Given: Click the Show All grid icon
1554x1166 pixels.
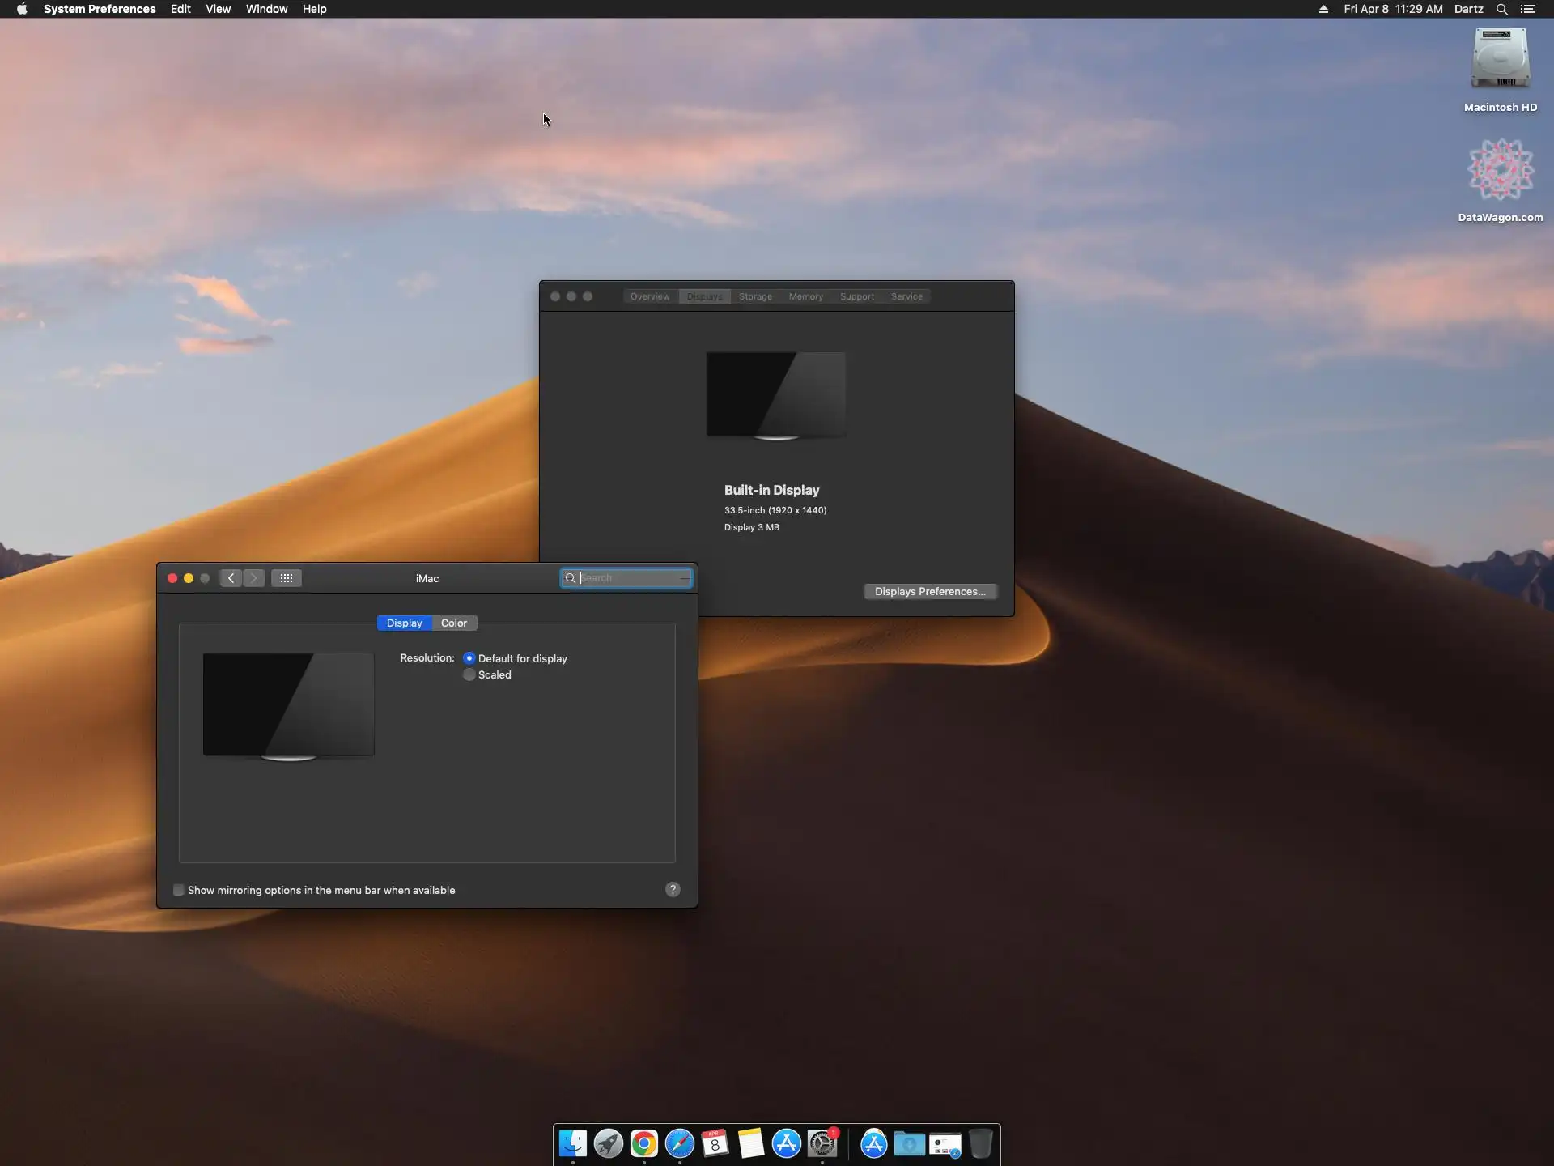Looking at the screenshot, I should pos(287,578).
